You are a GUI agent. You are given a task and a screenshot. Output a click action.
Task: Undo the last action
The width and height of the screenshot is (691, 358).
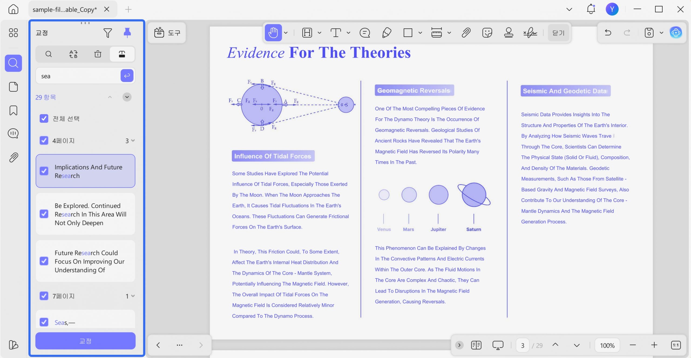coord(608,33)
